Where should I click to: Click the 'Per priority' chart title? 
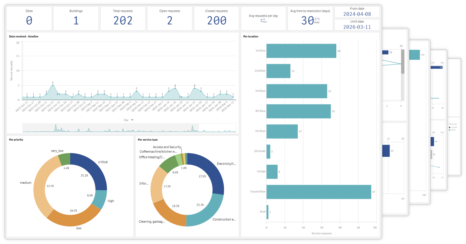pos(16,139)
